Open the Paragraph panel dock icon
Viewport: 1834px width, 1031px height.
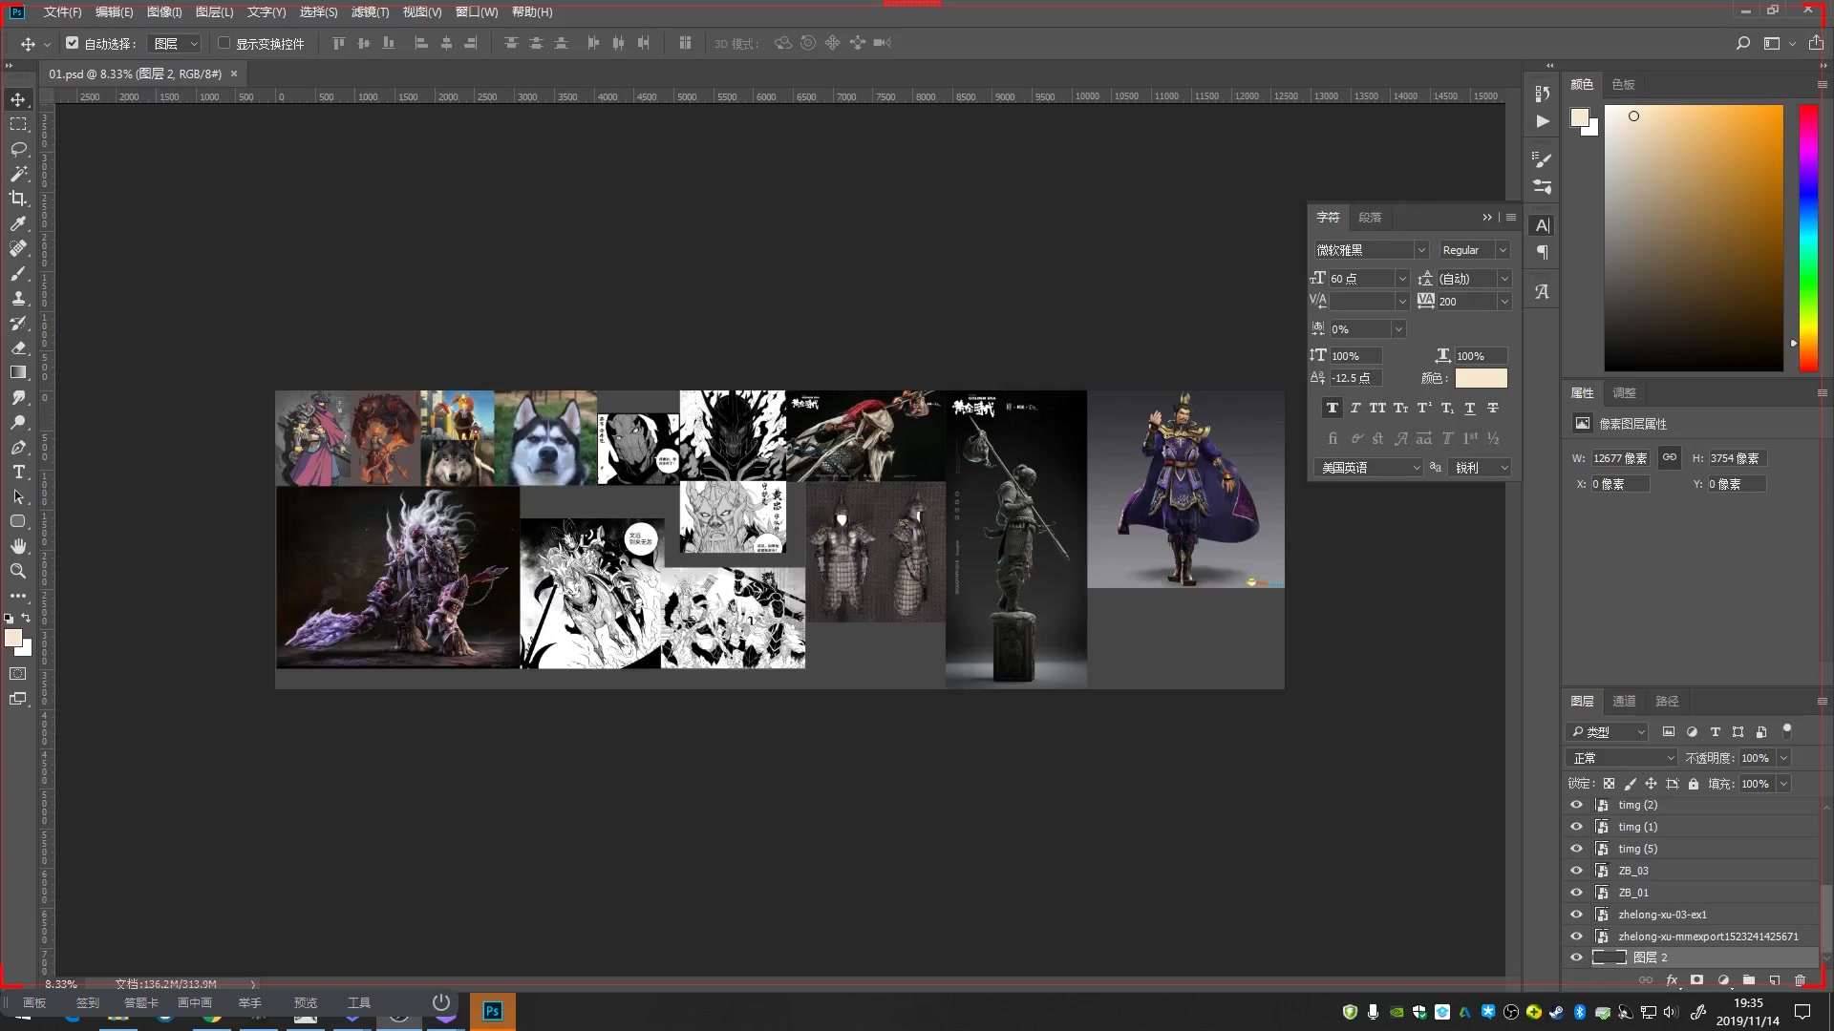click(x=1542, y=252)
